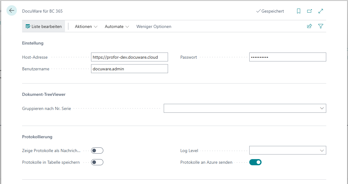Viewport: 348px width, 184px height.
Task: Click Liste bearbeiten button
Action: click(x=44, y=26)
